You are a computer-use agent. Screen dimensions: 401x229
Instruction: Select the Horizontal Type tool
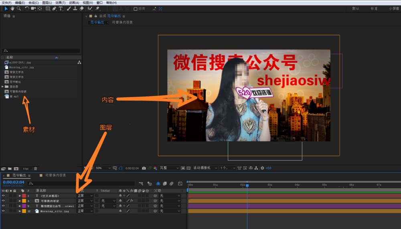point(61,9)
